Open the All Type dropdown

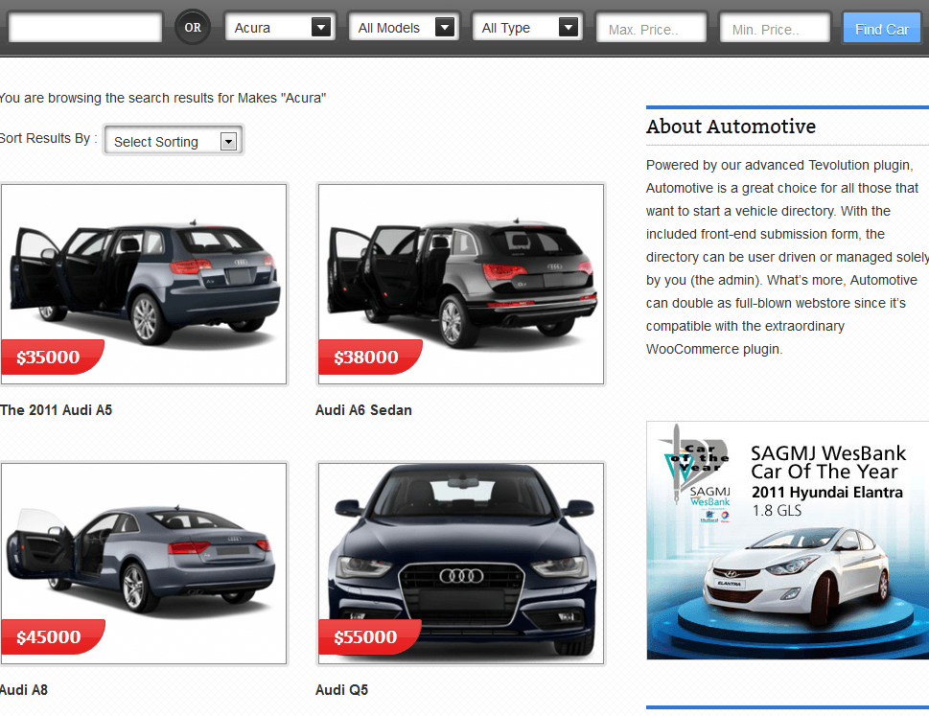[527, 27]
